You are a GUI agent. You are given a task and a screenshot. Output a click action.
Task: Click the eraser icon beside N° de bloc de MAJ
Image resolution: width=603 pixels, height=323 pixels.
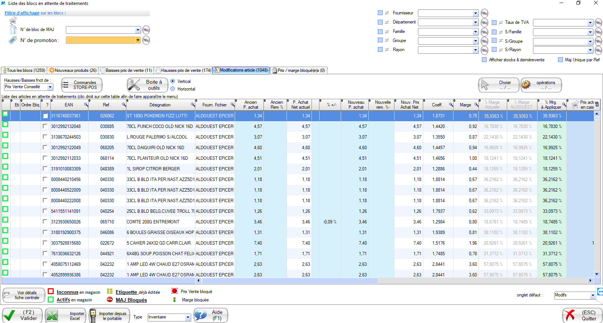[x=146, y=30]
